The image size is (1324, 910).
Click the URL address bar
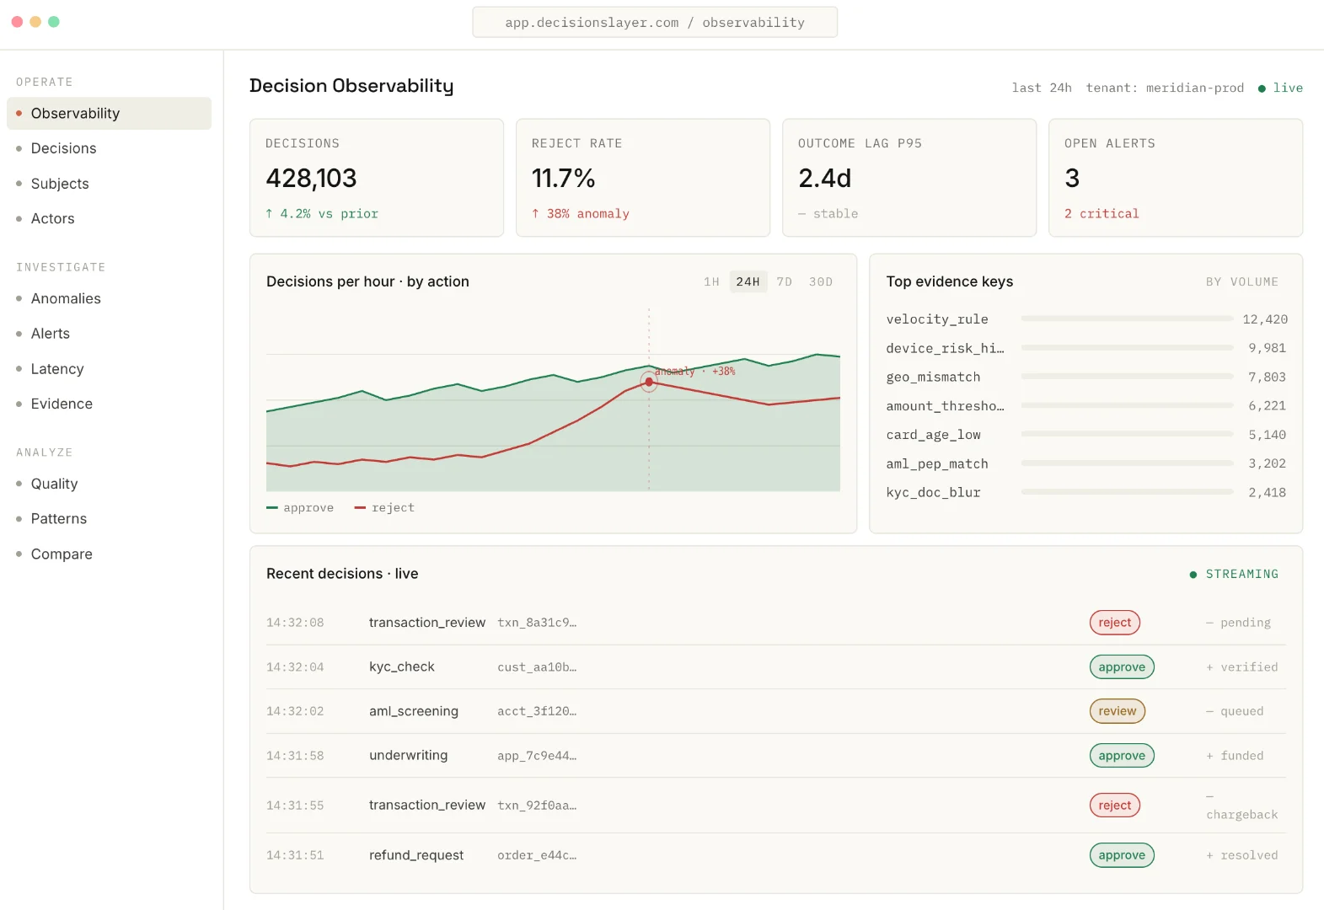655,23
